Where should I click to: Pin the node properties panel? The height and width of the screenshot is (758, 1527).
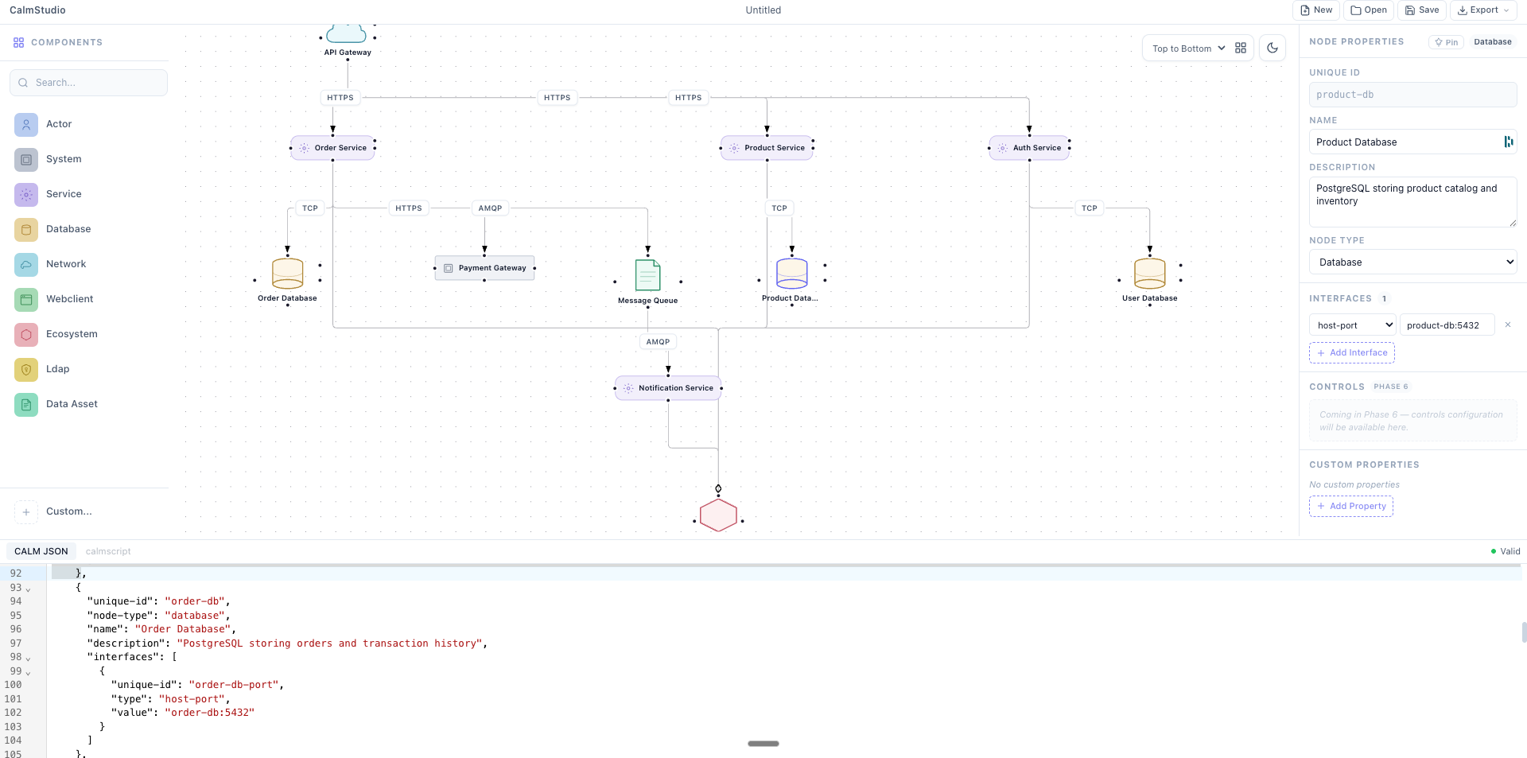(1446, 42)
